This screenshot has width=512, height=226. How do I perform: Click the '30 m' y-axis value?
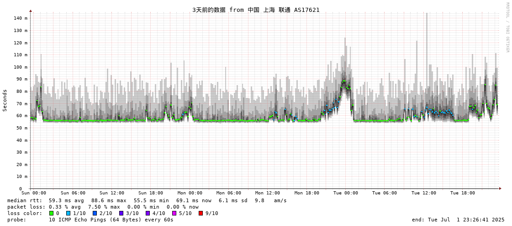[21, 152]
